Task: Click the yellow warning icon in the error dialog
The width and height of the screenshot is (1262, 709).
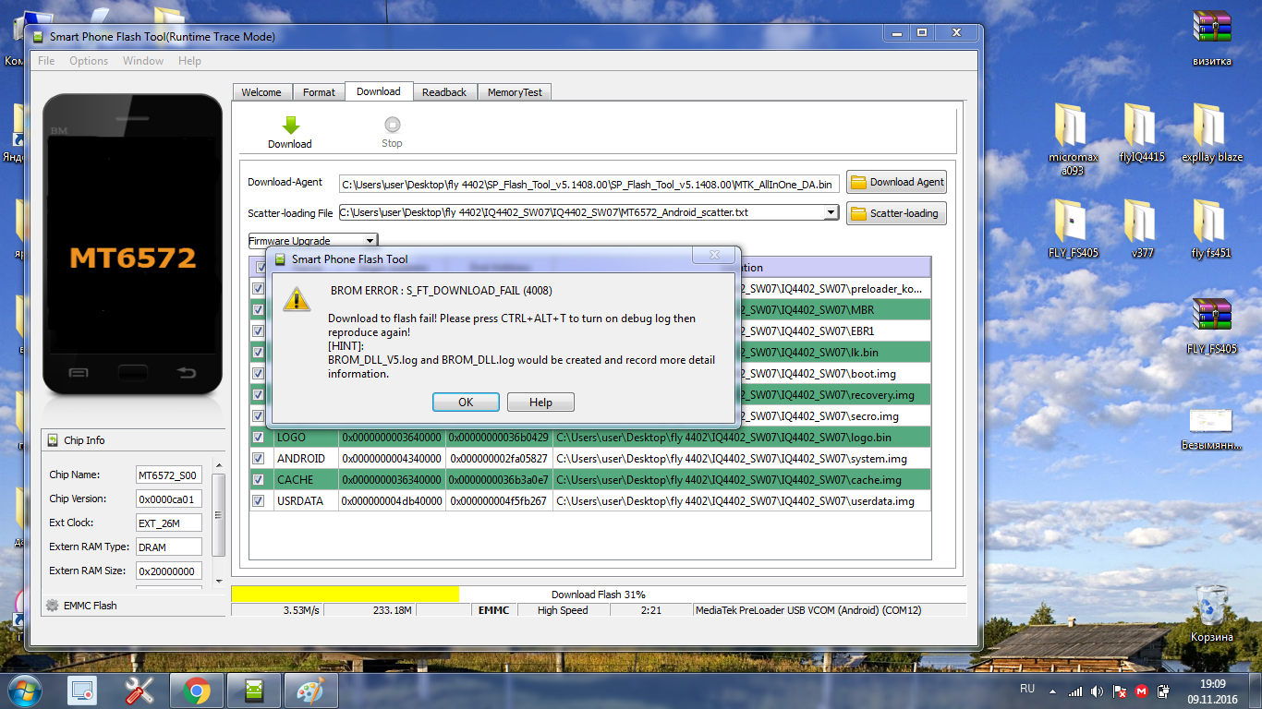Action: click(297, 299)
